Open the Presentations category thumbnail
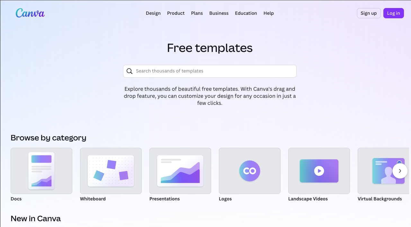The image size is (411, 227). [x=180, y=171]
